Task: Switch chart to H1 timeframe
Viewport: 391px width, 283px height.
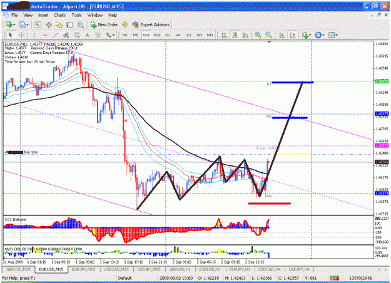Action: (x=168, y=35)
